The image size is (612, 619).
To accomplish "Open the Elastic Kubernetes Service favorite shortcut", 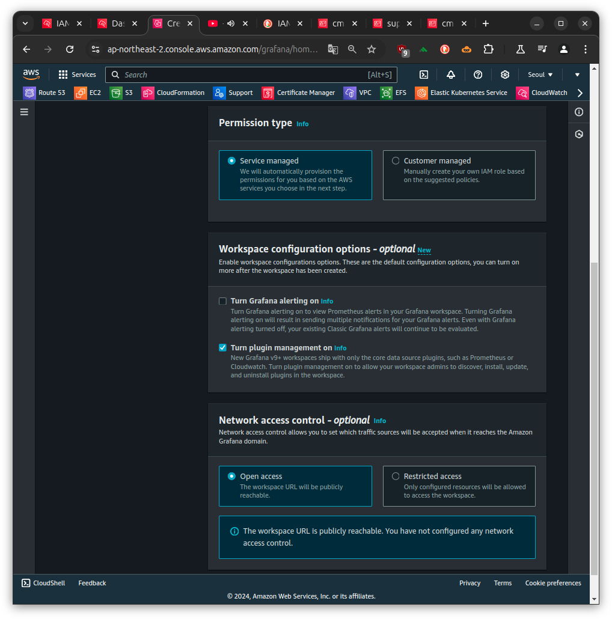I will tap(461, 93).
